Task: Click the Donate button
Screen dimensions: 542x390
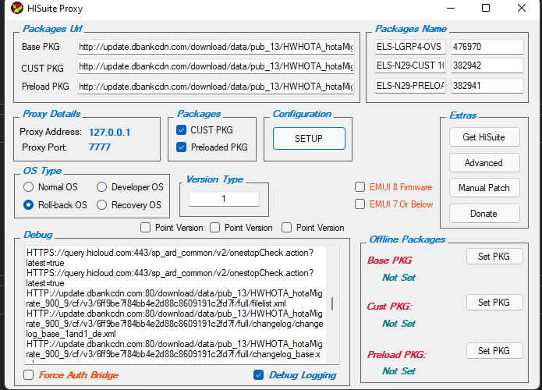Action: click(x=484, y=214)
